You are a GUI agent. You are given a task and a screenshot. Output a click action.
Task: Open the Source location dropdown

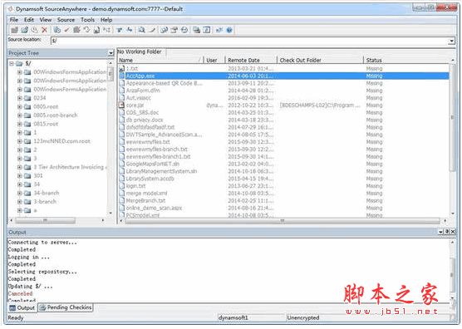451,41
